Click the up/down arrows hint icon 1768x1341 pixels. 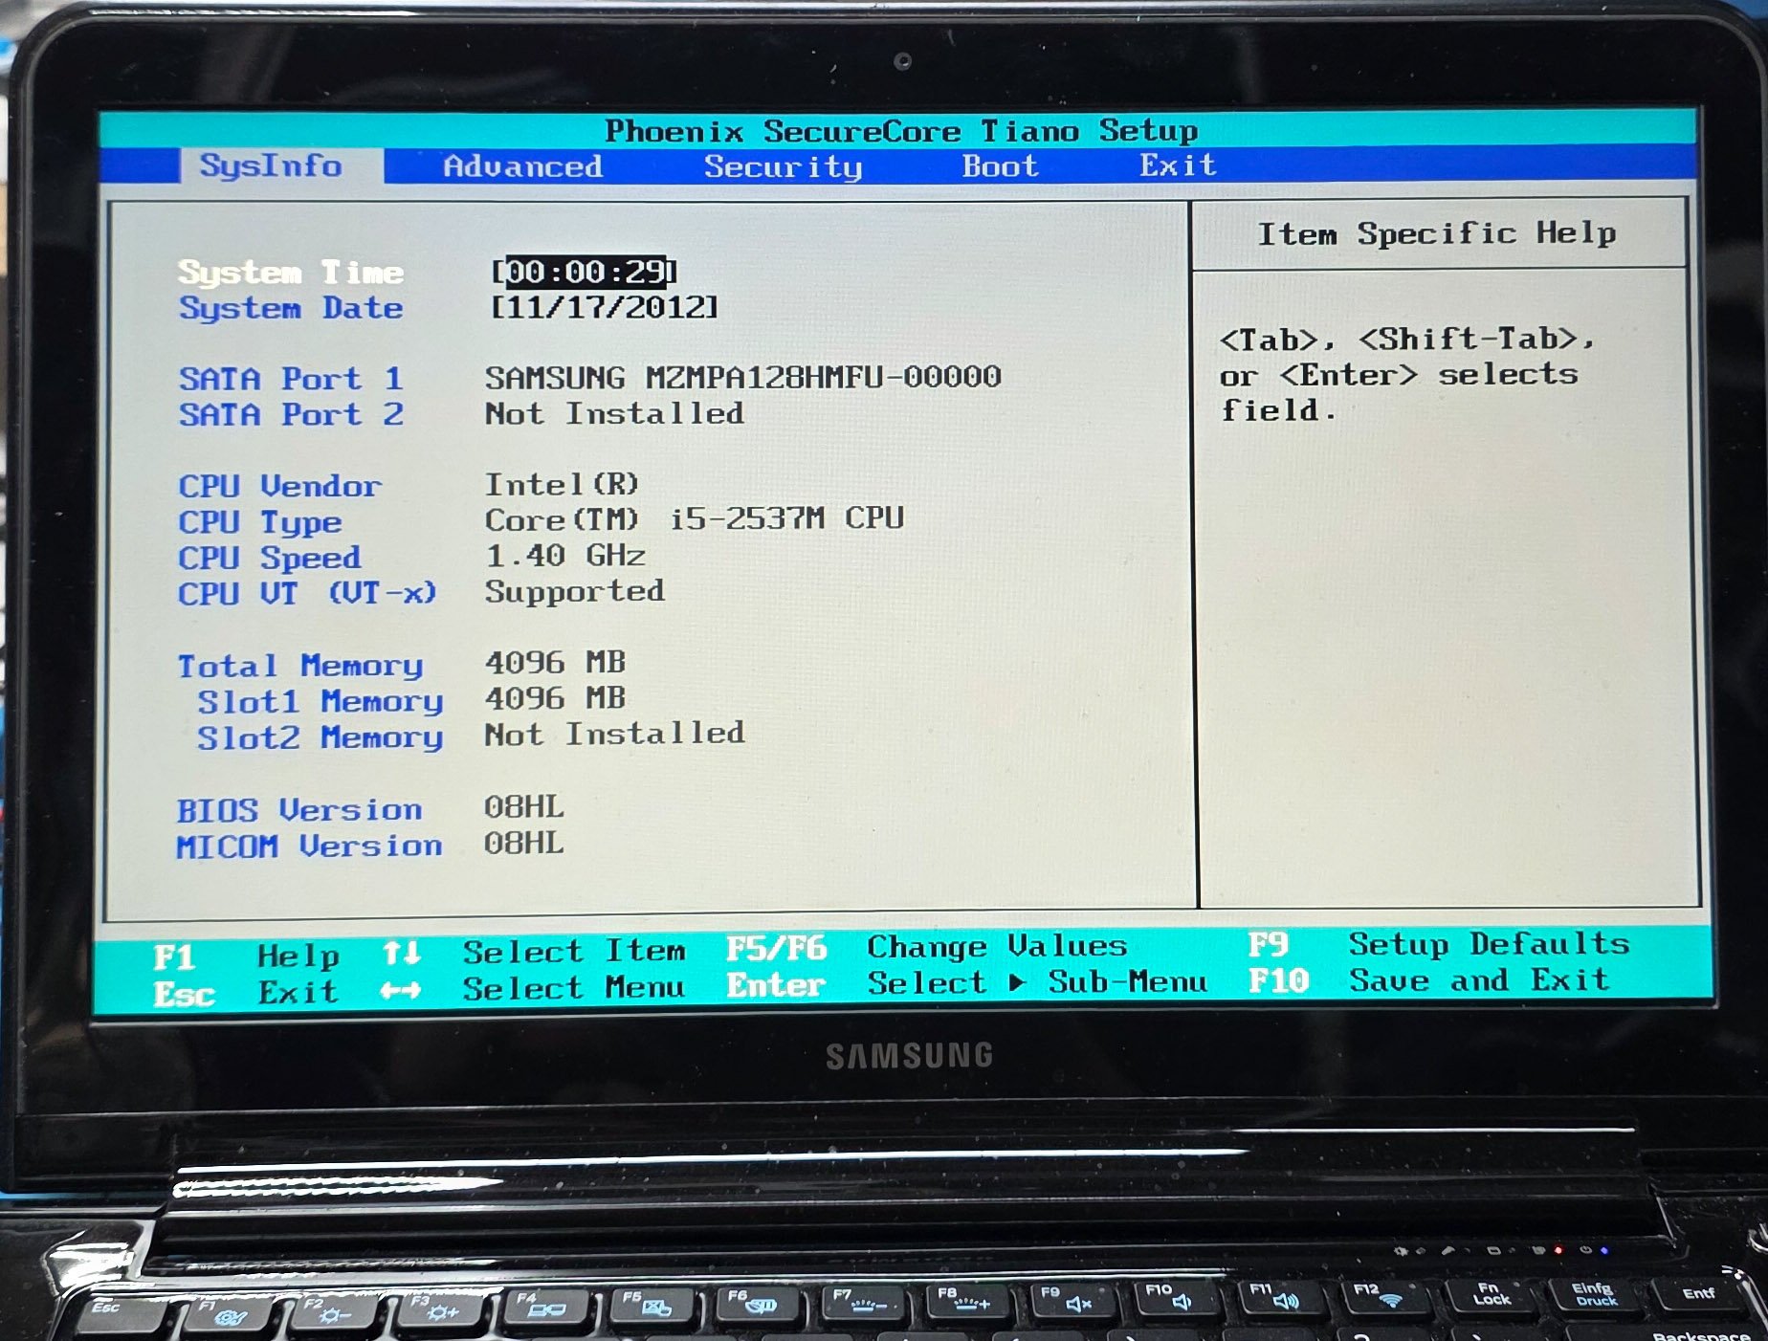point(401,953)
